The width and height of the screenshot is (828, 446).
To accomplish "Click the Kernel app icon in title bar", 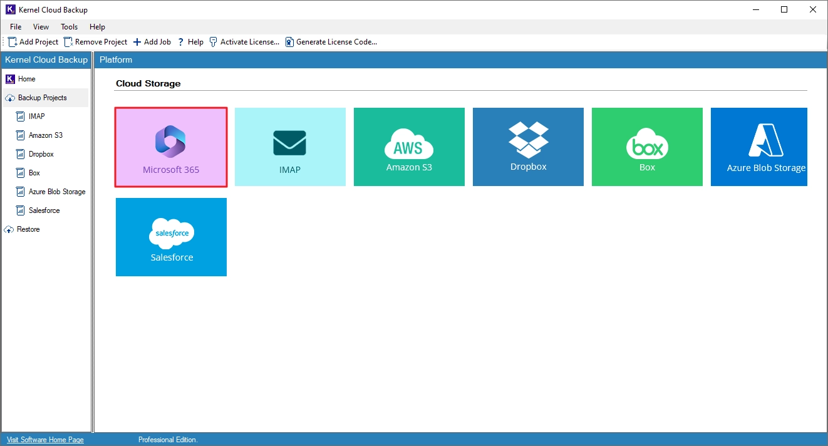I will (9, 9).
